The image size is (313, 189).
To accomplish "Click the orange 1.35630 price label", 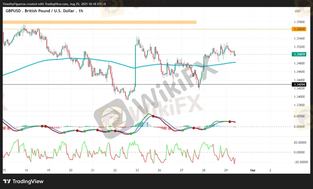I will pos(299,29).
